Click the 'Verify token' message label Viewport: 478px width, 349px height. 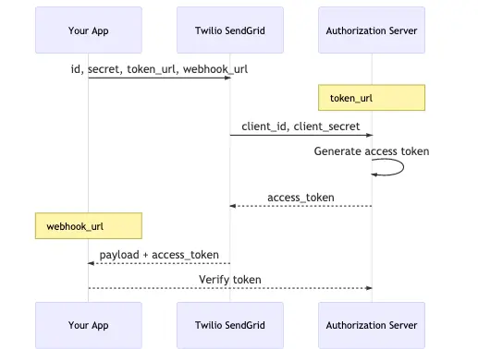coord(230,280)
